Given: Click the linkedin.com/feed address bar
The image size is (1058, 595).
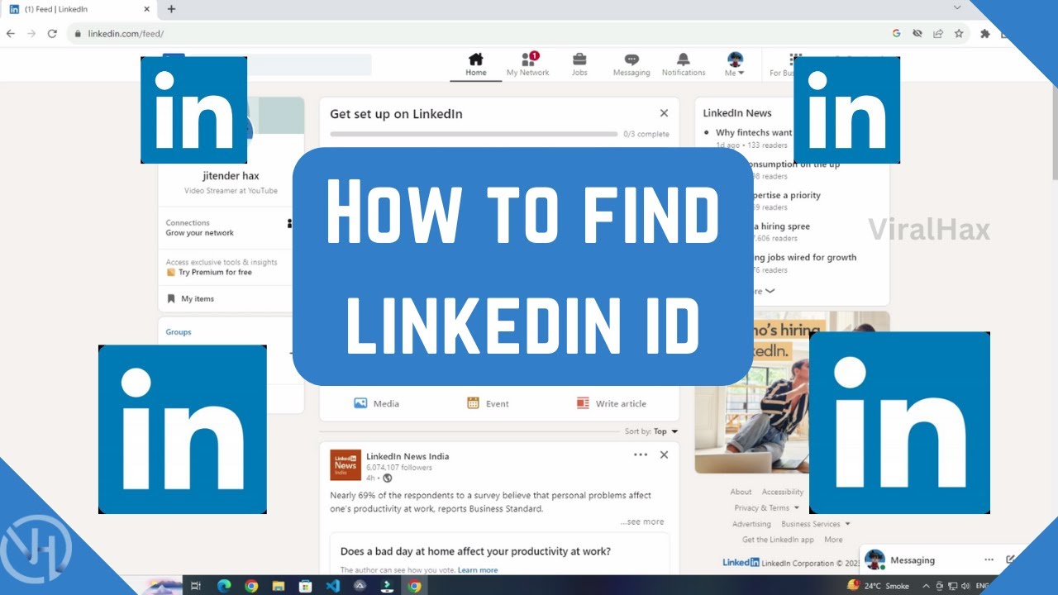Looking at the screenshot, I should pos(126,34).
